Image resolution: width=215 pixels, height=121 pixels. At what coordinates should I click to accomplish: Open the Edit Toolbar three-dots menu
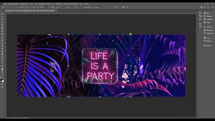tap(2, 75)
